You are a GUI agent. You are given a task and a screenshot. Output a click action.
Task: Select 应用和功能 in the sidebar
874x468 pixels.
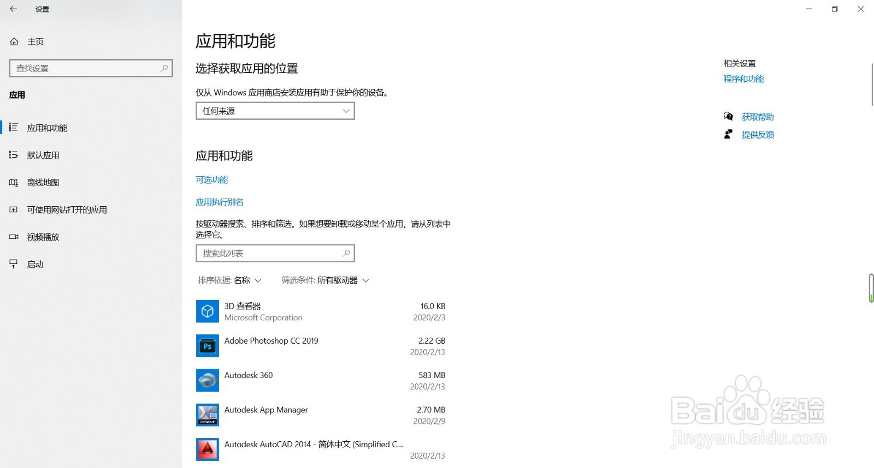91,128
